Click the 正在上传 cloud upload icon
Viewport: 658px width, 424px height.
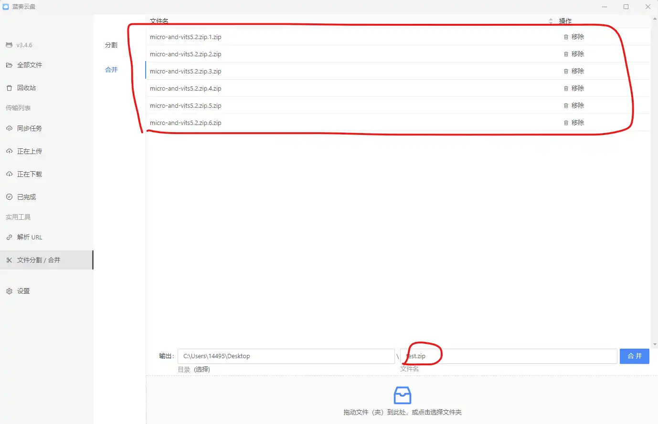coord(9,151)
